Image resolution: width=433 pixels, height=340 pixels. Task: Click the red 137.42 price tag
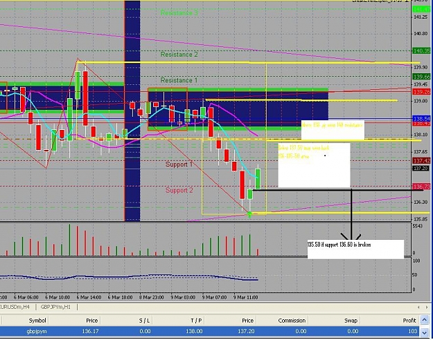tap(421, 160)
